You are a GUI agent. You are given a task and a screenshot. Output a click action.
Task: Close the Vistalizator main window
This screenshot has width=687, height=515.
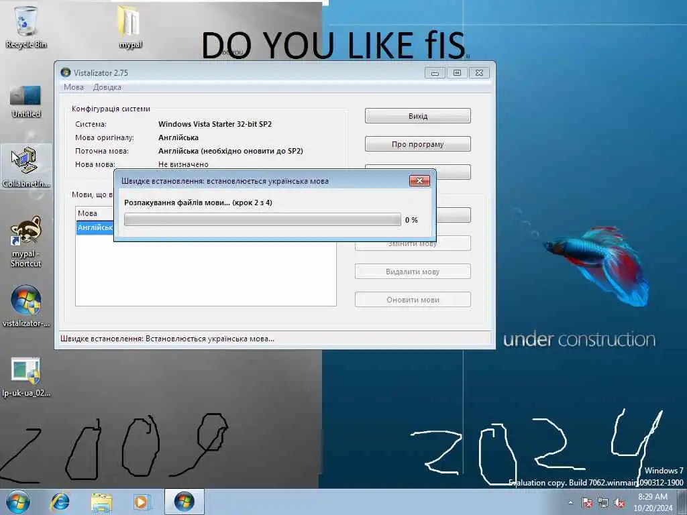pyautogui.click(x=479, y=72)
